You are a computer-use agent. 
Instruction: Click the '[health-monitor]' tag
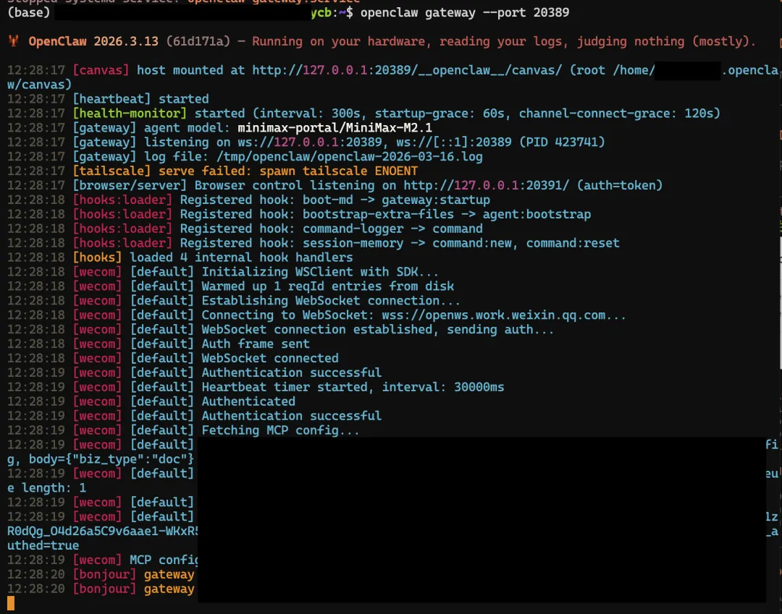130,114
